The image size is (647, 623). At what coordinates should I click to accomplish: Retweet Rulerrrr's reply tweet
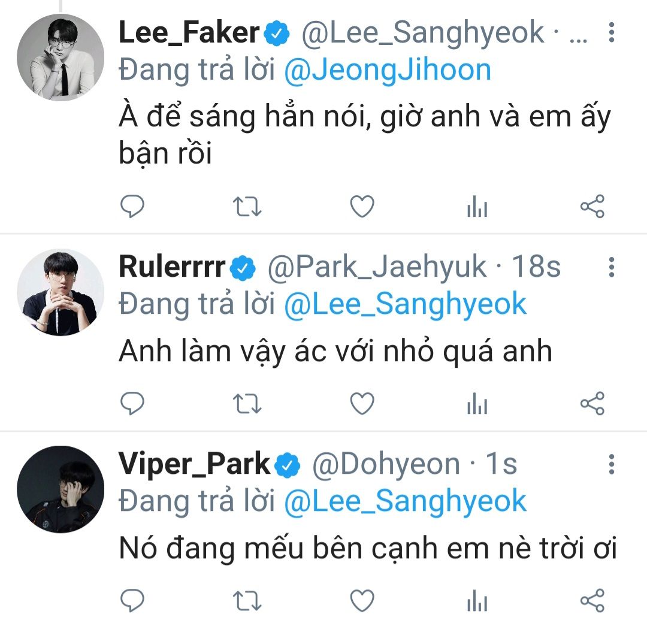tap(247, 405)
